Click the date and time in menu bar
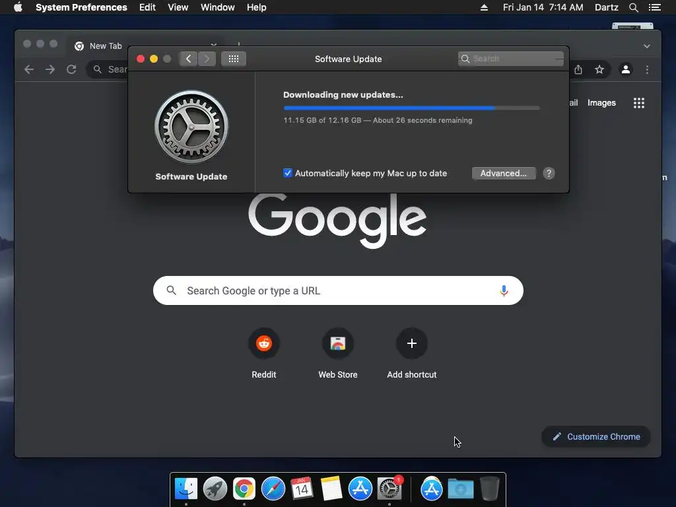This screenshot has height=507, width=676. coord(543,7)
